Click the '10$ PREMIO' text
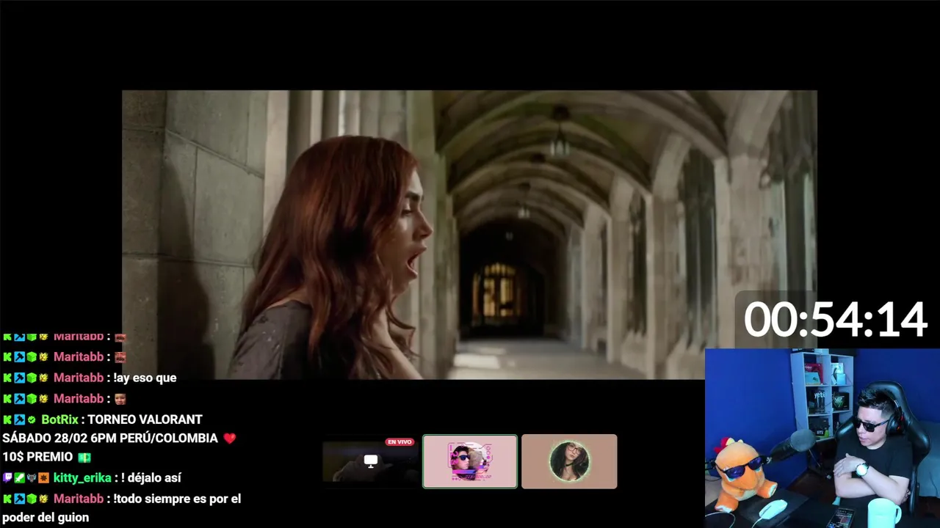The image size is (940, 528). tap(37, 457)
